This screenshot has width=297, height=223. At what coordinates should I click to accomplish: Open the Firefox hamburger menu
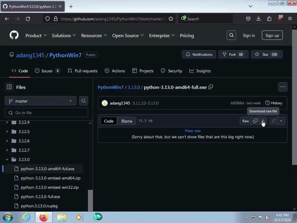tap(290, 19)
